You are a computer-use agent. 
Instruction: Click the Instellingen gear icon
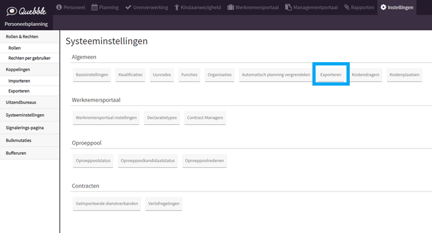[383, 7]
